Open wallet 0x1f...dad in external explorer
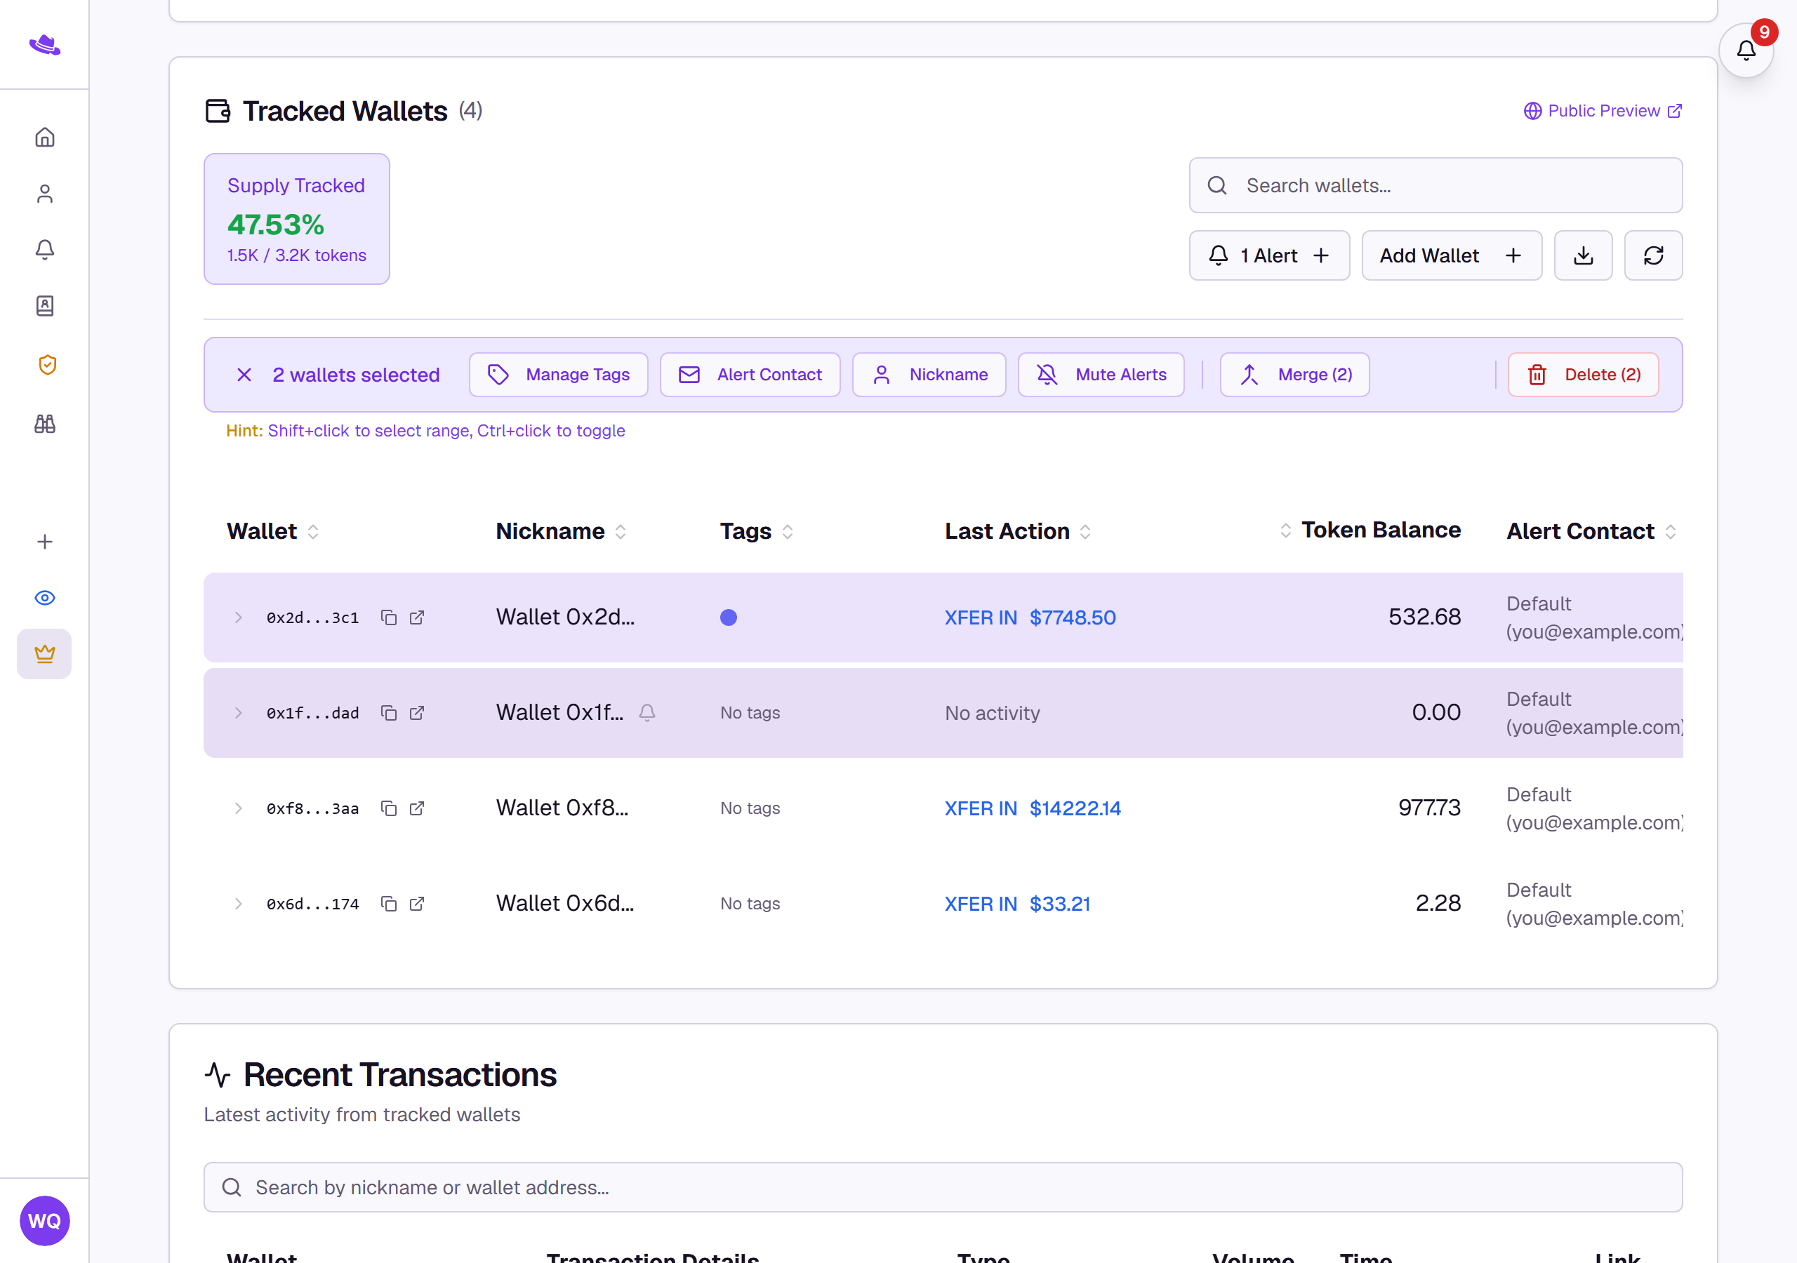Image resolution: width=1797 pixels, height=1263 pixels. point(417,713)
